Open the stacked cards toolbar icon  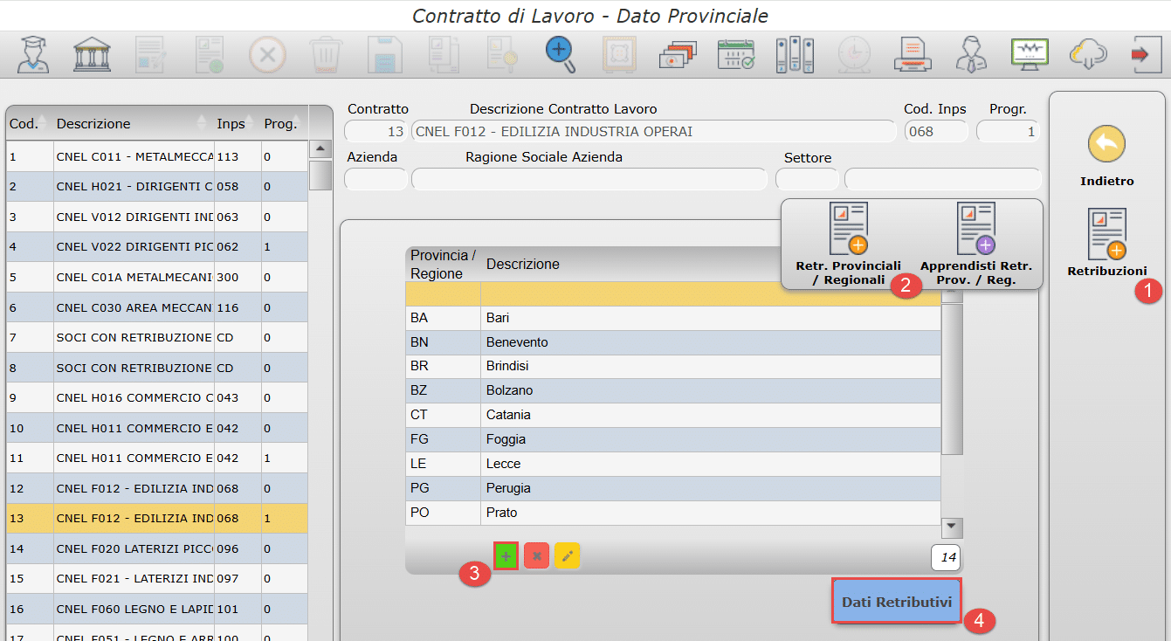click(x=678, y=55)
